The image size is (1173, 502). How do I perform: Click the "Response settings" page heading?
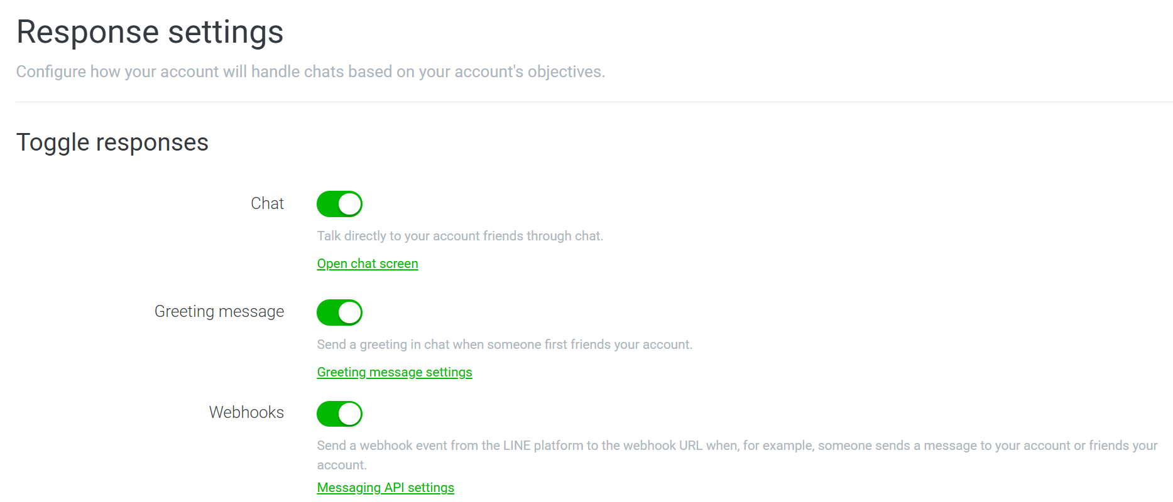150,32
